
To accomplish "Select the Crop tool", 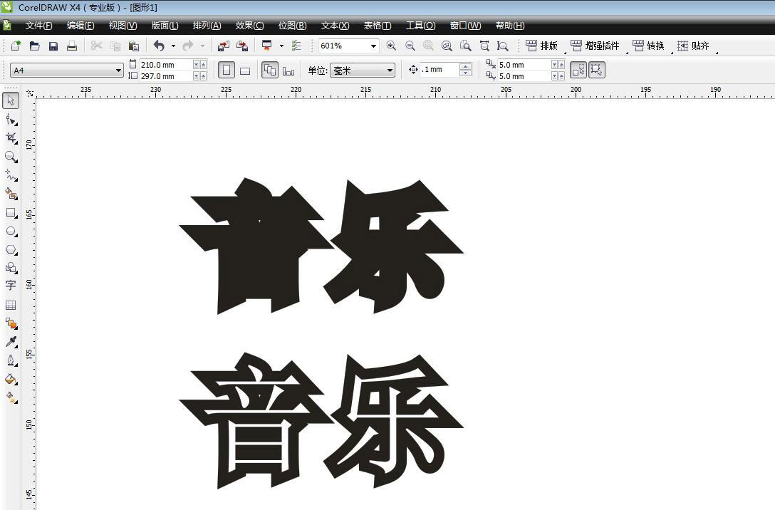I will tap(11, 137).
